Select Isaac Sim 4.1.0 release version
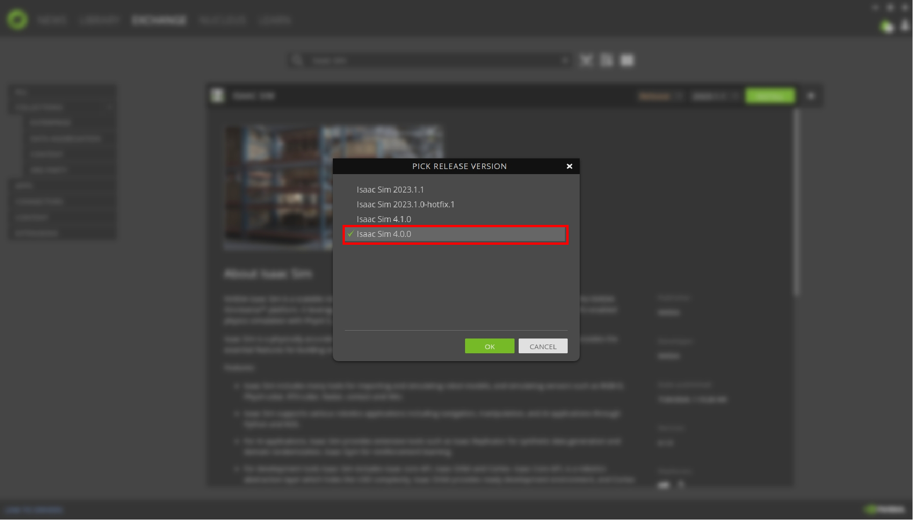Viewport: 913px width, 520px height. (x=385, y=218)
